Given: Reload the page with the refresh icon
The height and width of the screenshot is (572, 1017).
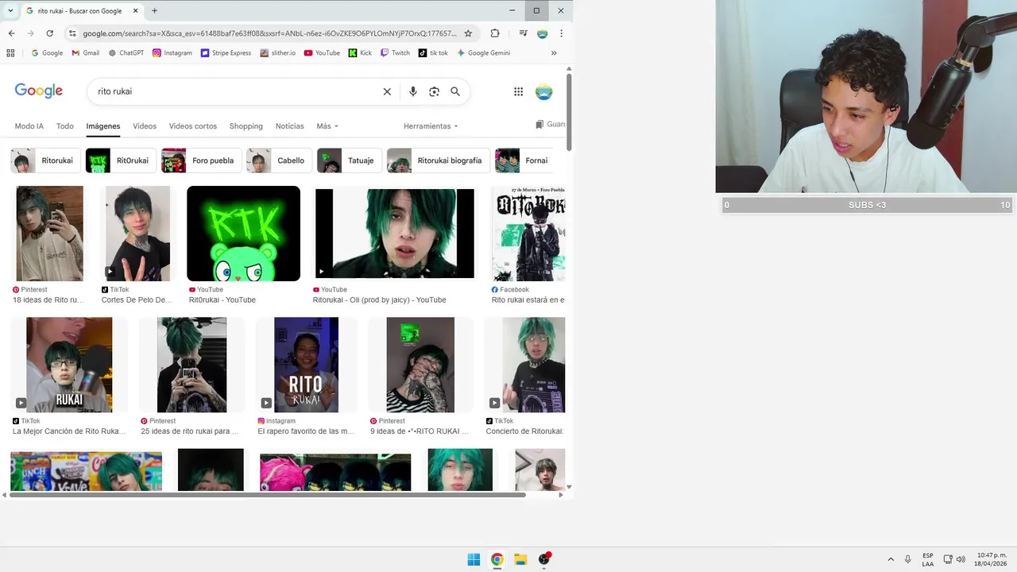Looking at the screenshot, I should click(49, 33).
